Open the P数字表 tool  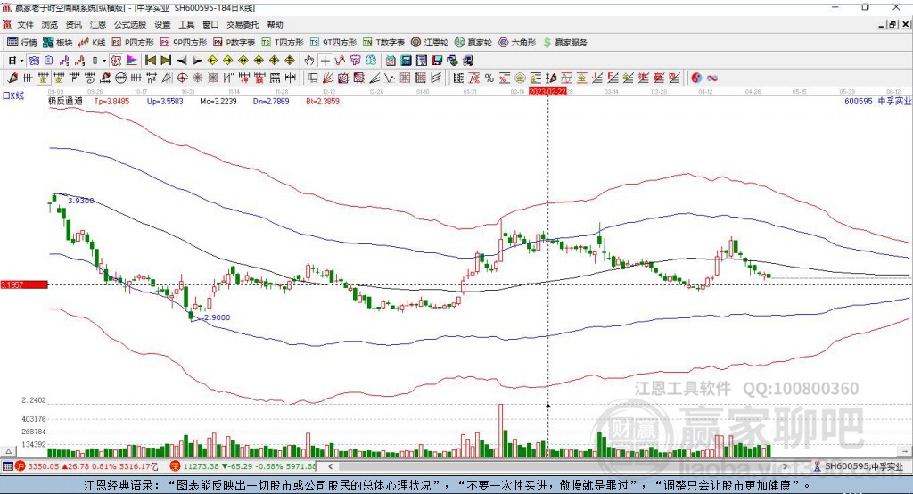pos(234,43)
